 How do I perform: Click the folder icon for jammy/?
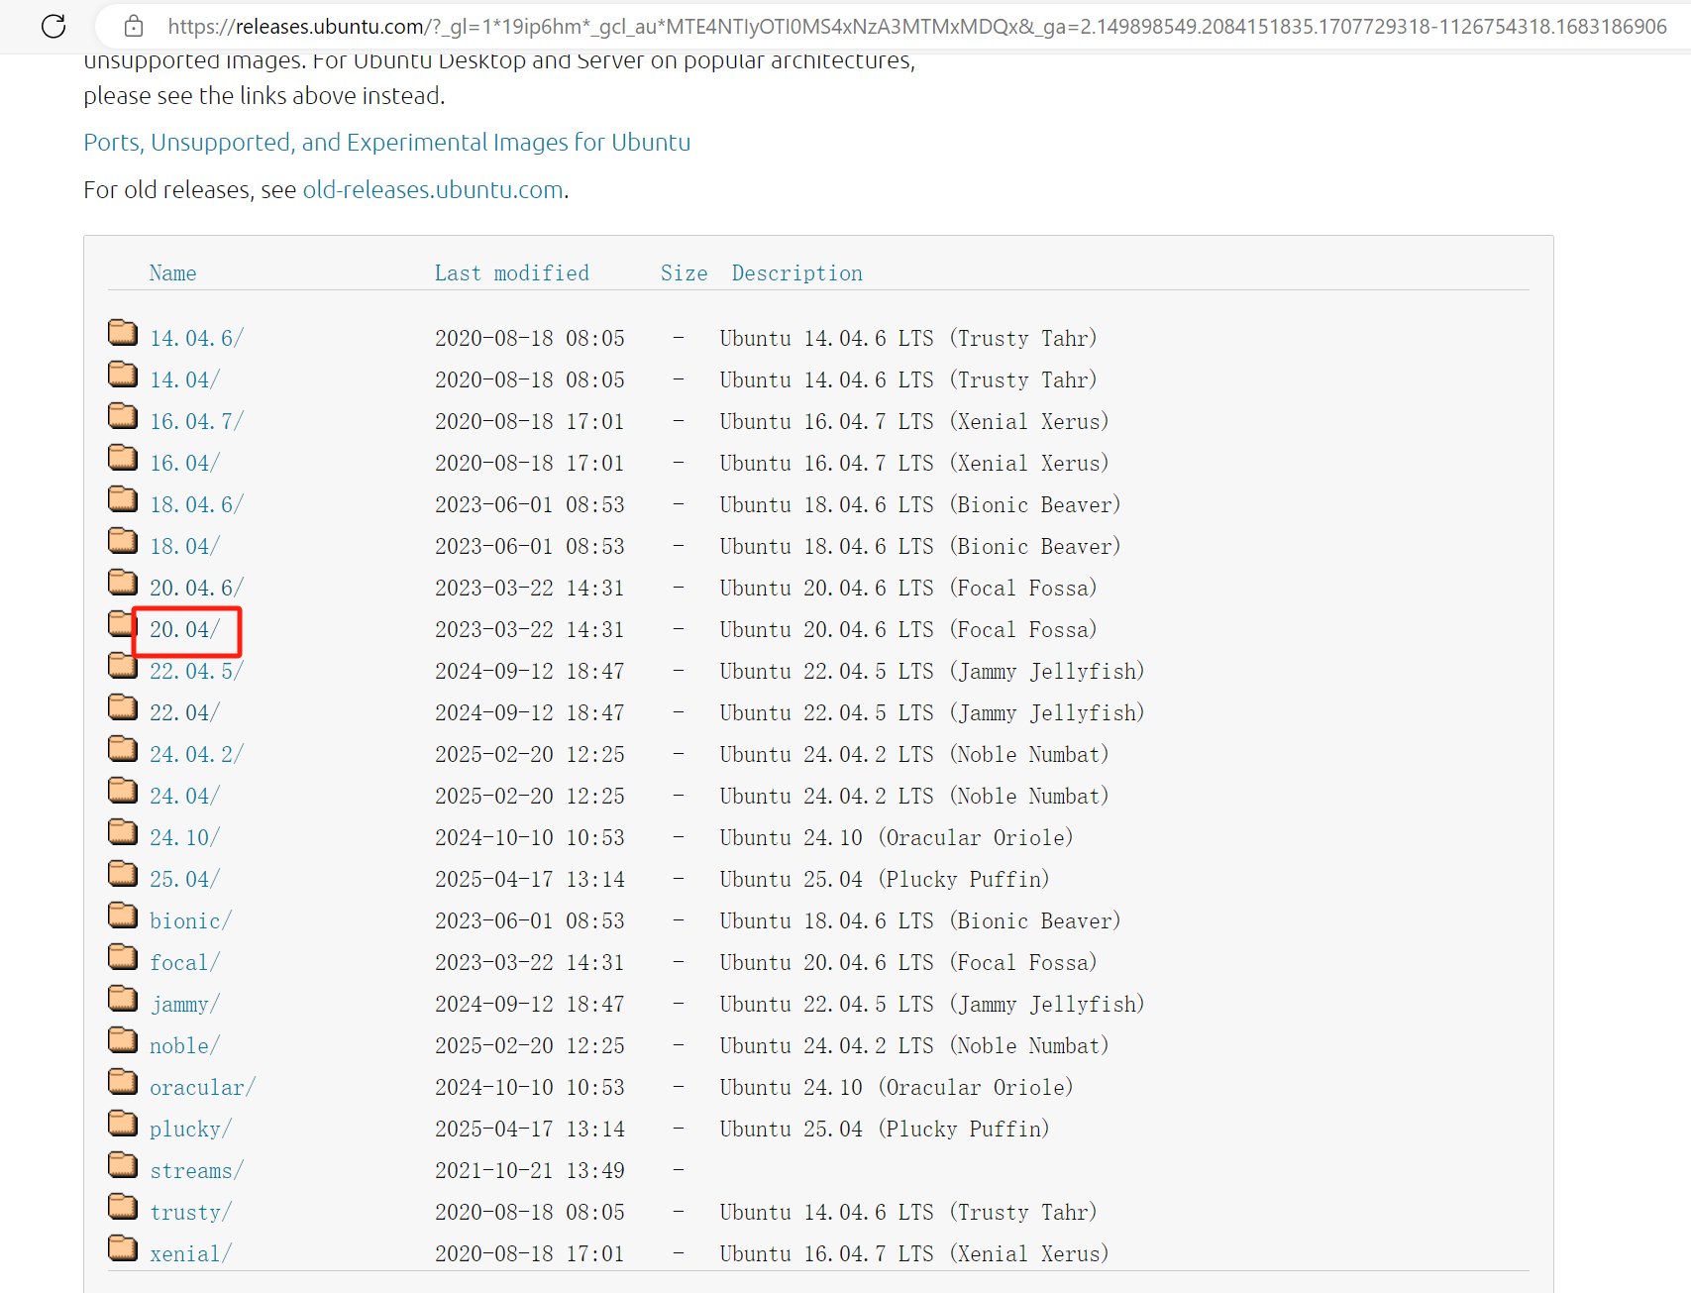[x=123, y=998]
